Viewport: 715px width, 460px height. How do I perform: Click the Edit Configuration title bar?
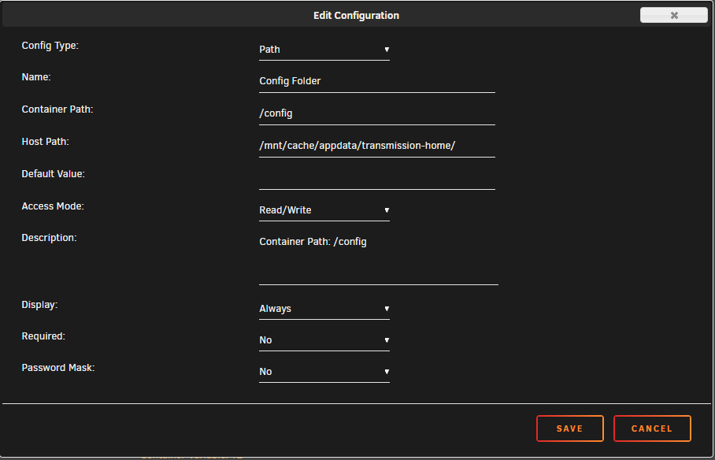click(x=356, y=16)
